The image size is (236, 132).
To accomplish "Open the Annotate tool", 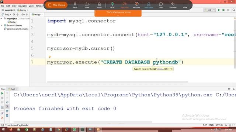I will (173, 5).
